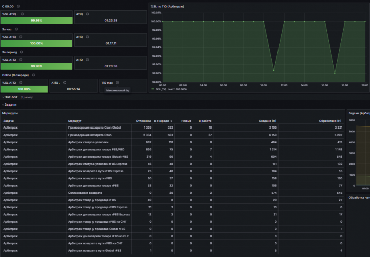Image resolution: width=370 pixels, height=257 pixels.
Task: Expand the collapsed "Чат-бот" row
Action: click(x=11, y=97)
